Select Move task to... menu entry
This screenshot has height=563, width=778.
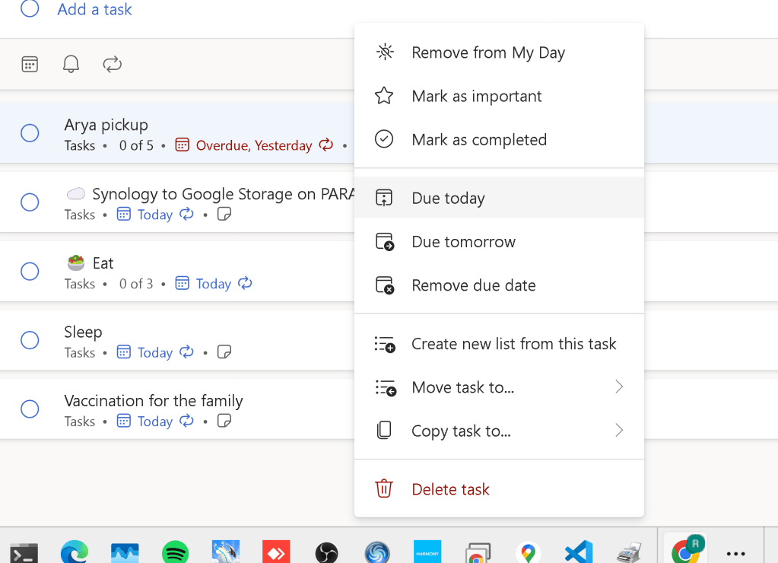pyautogui.click(x=499, y=386)
